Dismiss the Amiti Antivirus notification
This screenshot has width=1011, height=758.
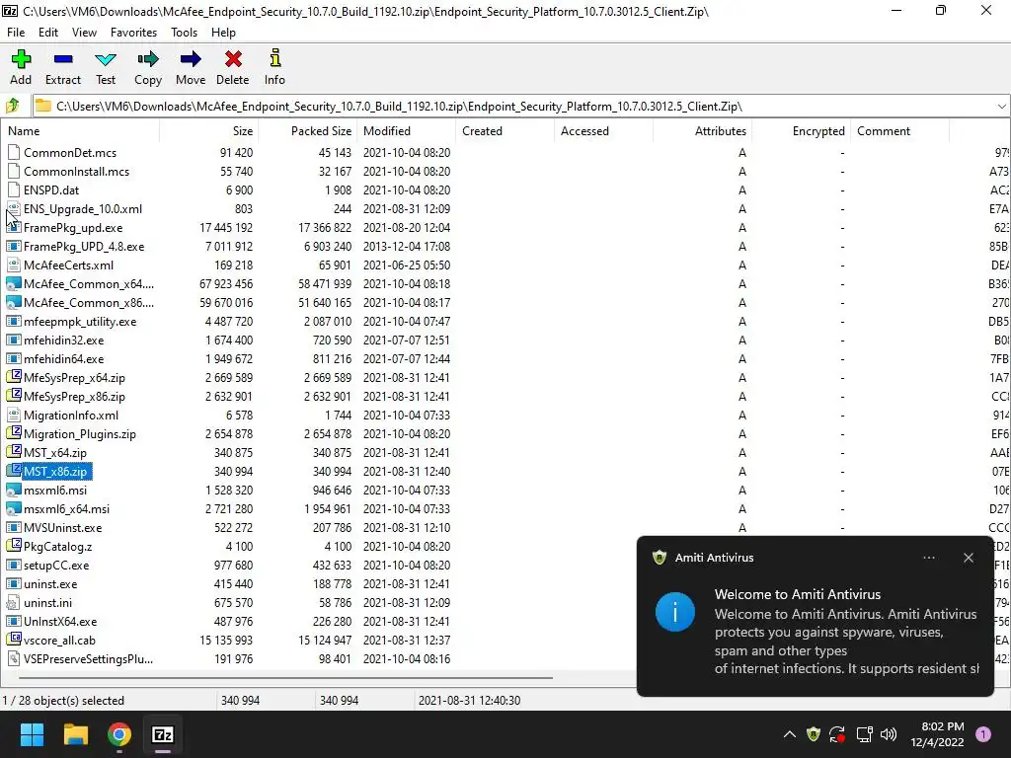point(969,558)
